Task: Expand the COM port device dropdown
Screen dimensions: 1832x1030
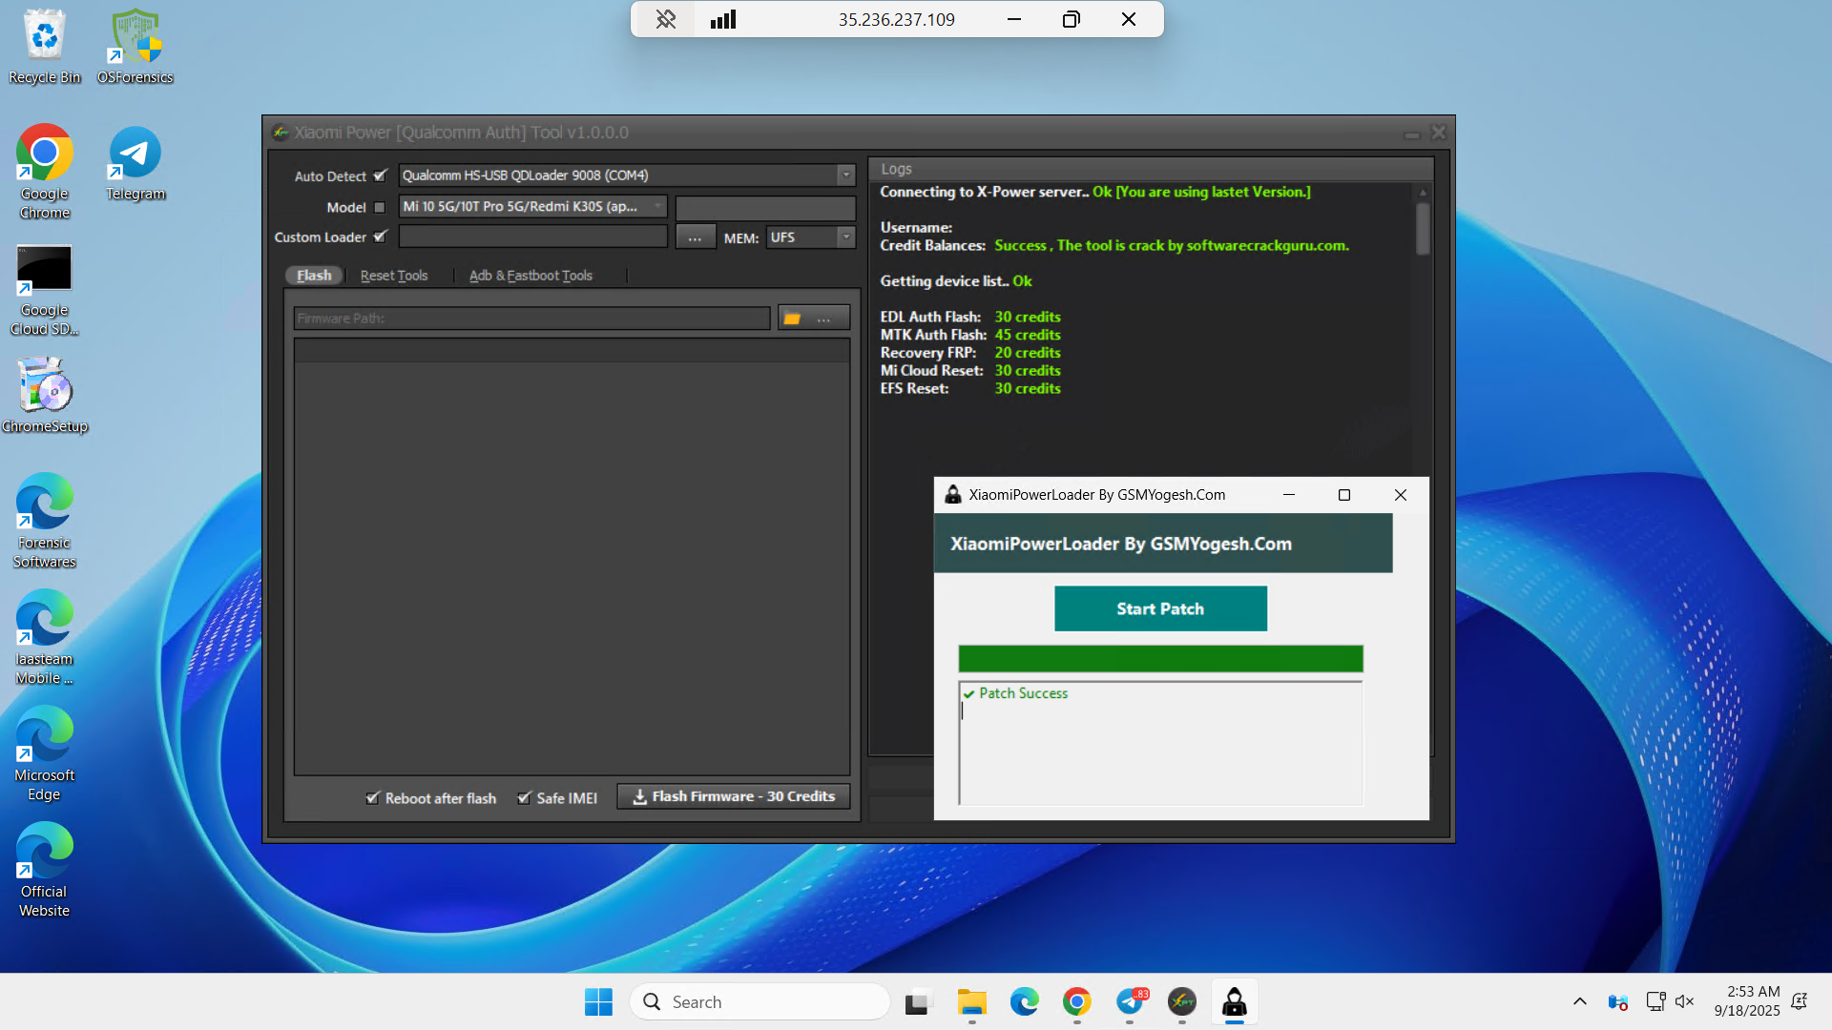Action: [845, 175]
